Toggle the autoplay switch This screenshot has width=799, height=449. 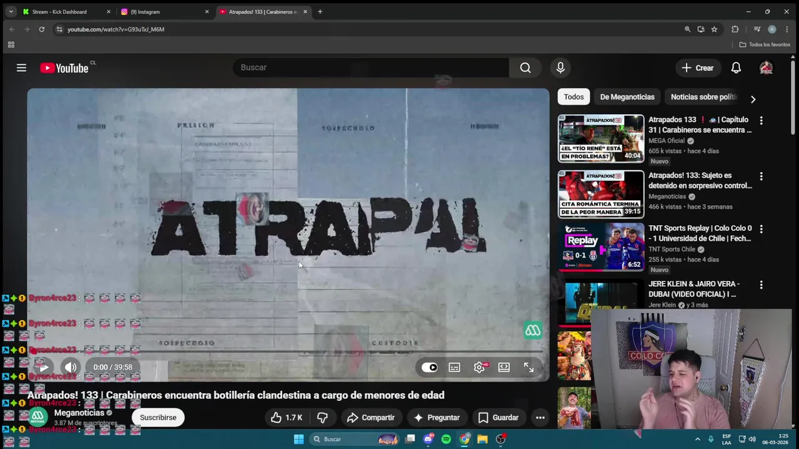(x=429, y=367)
